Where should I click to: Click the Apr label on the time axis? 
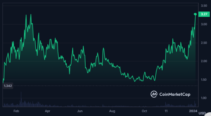click(47, 111)
